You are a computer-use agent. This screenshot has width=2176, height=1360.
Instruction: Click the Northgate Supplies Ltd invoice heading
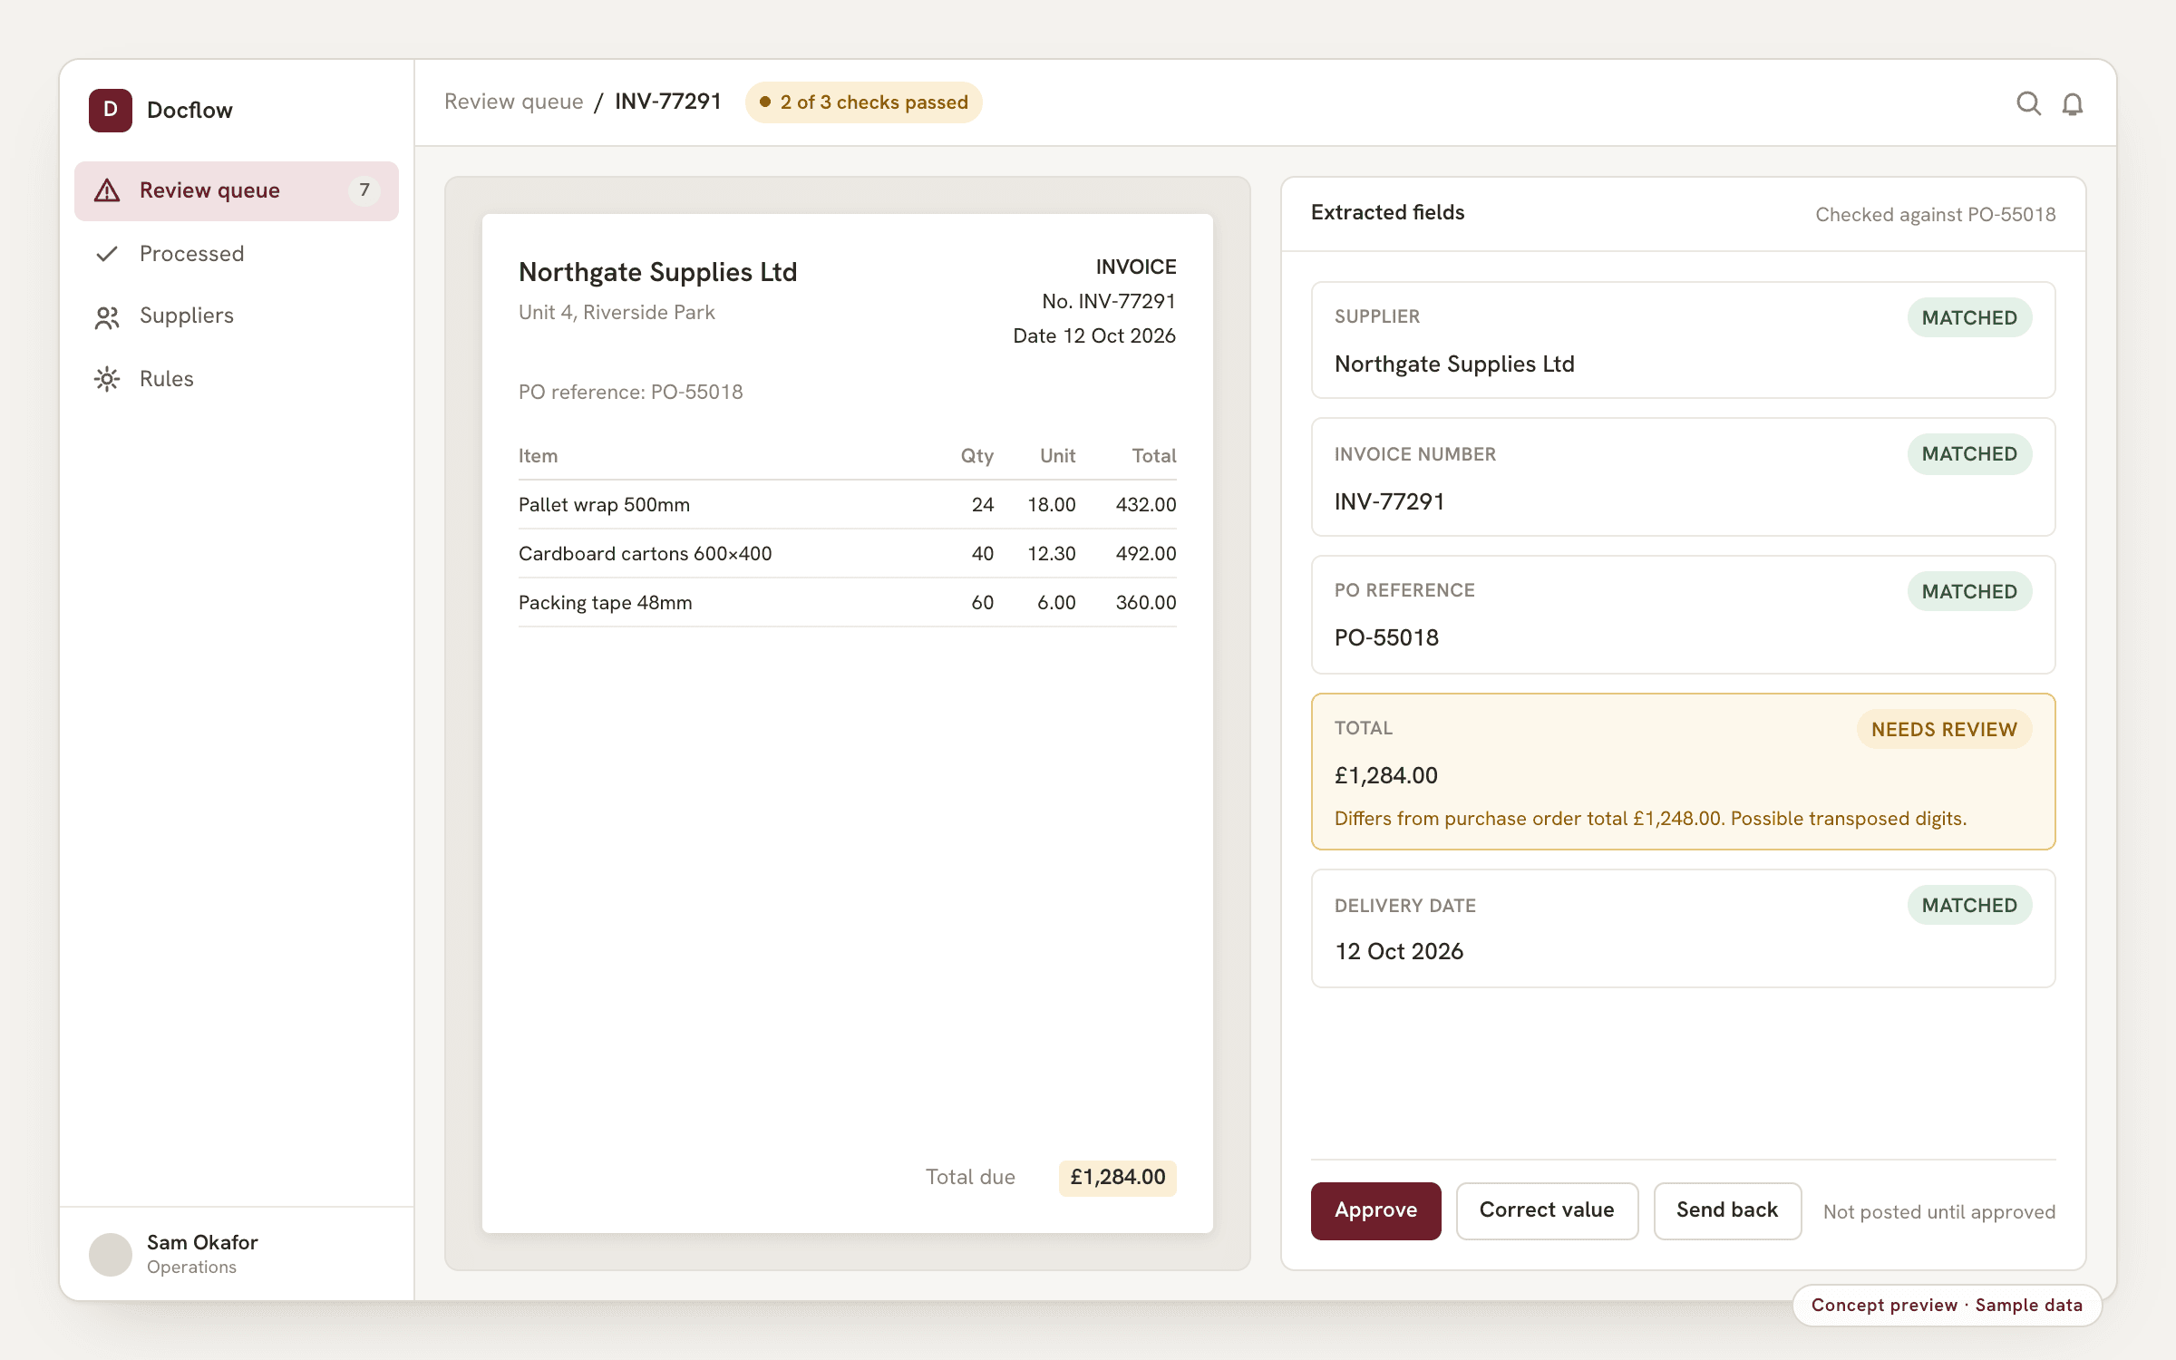coord(657,272)
